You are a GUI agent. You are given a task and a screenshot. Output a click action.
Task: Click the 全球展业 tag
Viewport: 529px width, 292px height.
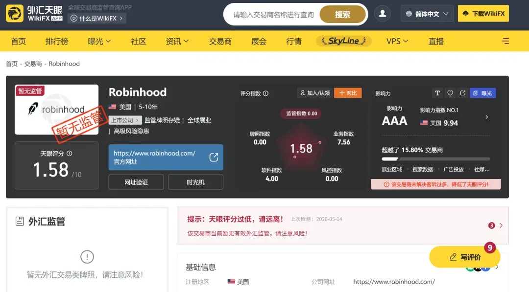[x=199, y=120]
